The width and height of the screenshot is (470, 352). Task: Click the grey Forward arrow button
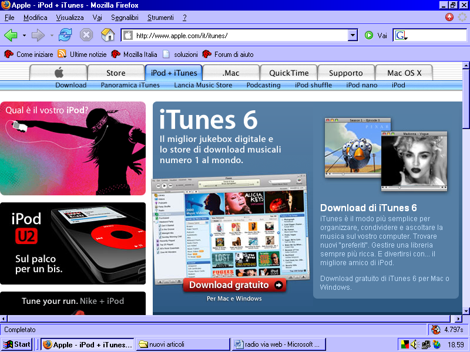coord(38,35)
